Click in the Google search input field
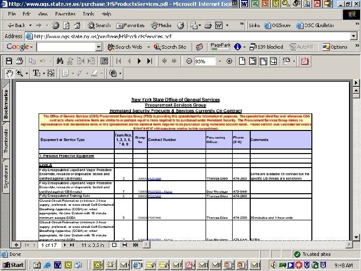The image size is (361, 271). [66, 47]
